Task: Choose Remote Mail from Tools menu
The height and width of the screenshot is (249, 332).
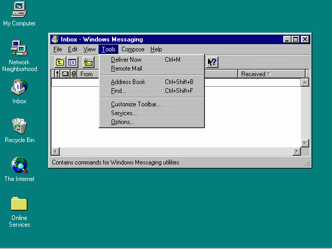Action: coord(151,68)
